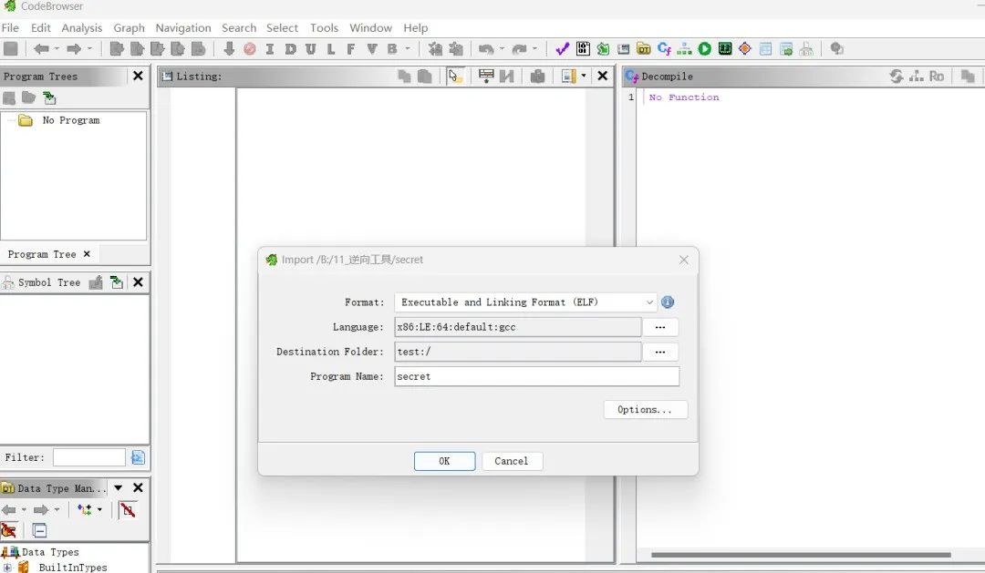Click the back navigation arrow in main toolbar
Image resolution: width=985 pixels, height=573 pixels.
tap(41, 49)
